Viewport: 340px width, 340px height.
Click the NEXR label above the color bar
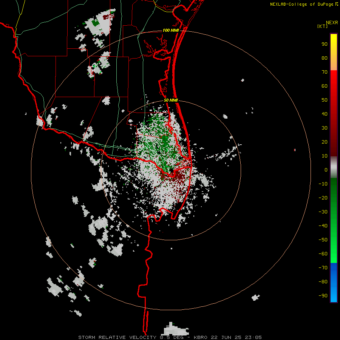tap(332, 23)
